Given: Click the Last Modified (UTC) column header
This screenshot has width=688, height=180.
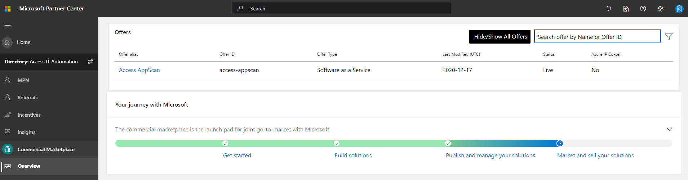Looking at the screenshot, I should (x=461, y=54).
